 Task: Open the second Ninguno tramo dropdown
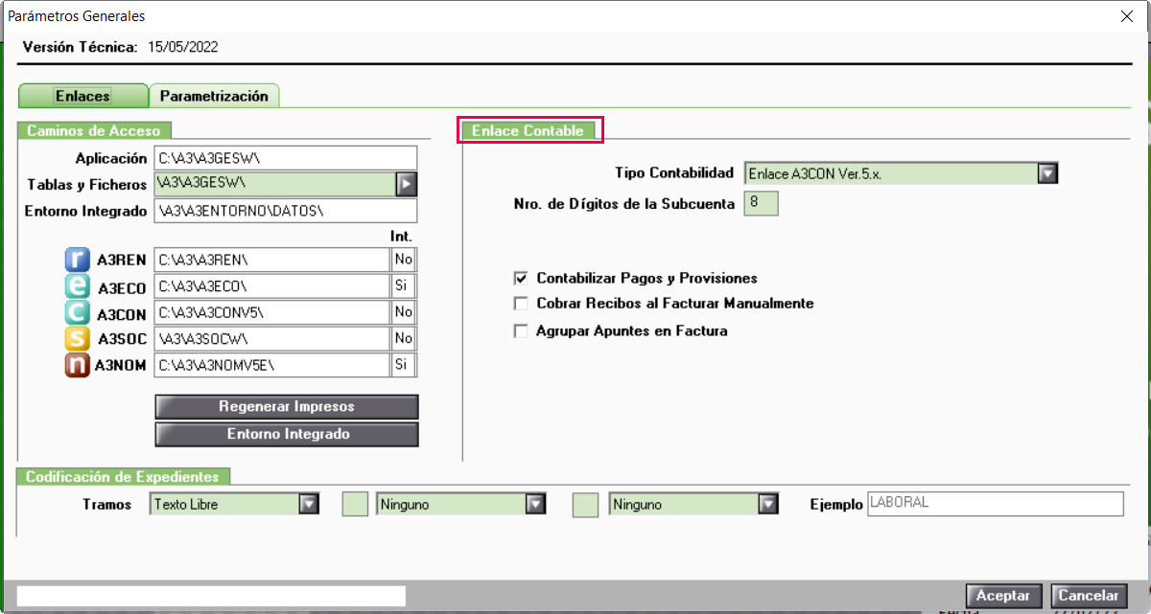(535, 504)
